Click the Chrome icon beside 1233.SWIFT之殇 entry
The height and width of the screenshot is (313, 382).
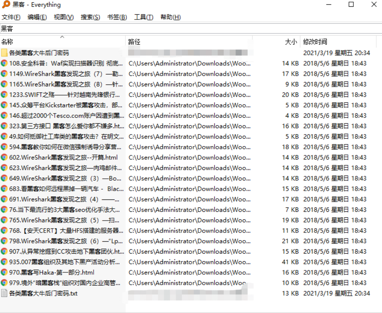coord(4,94)
